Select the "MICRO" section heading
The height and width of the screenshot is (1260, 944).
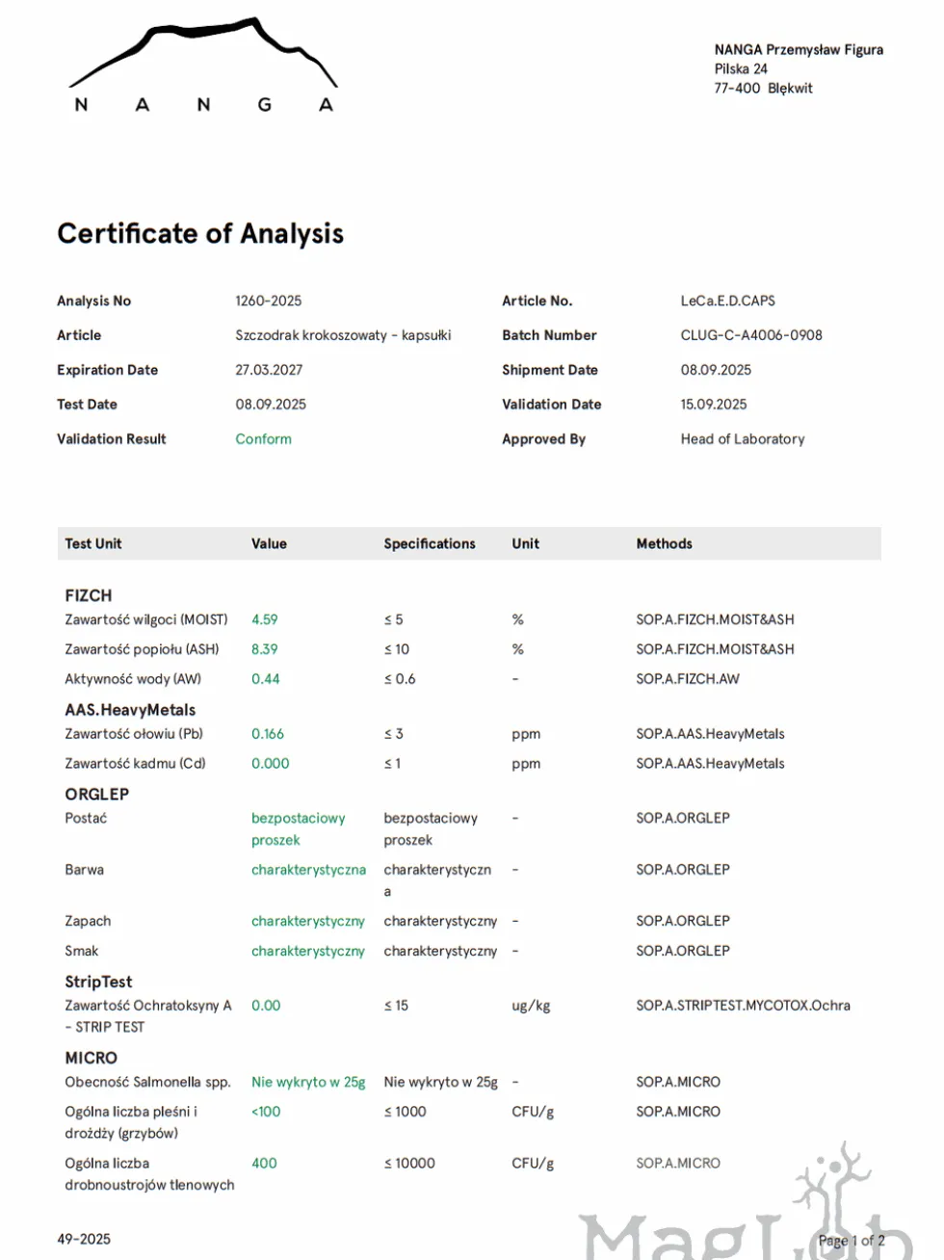pos(91,1058)
